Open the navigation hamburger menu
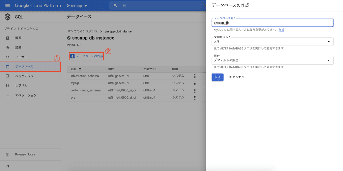This screenshot has width=343, height=171. coord(8,5)
